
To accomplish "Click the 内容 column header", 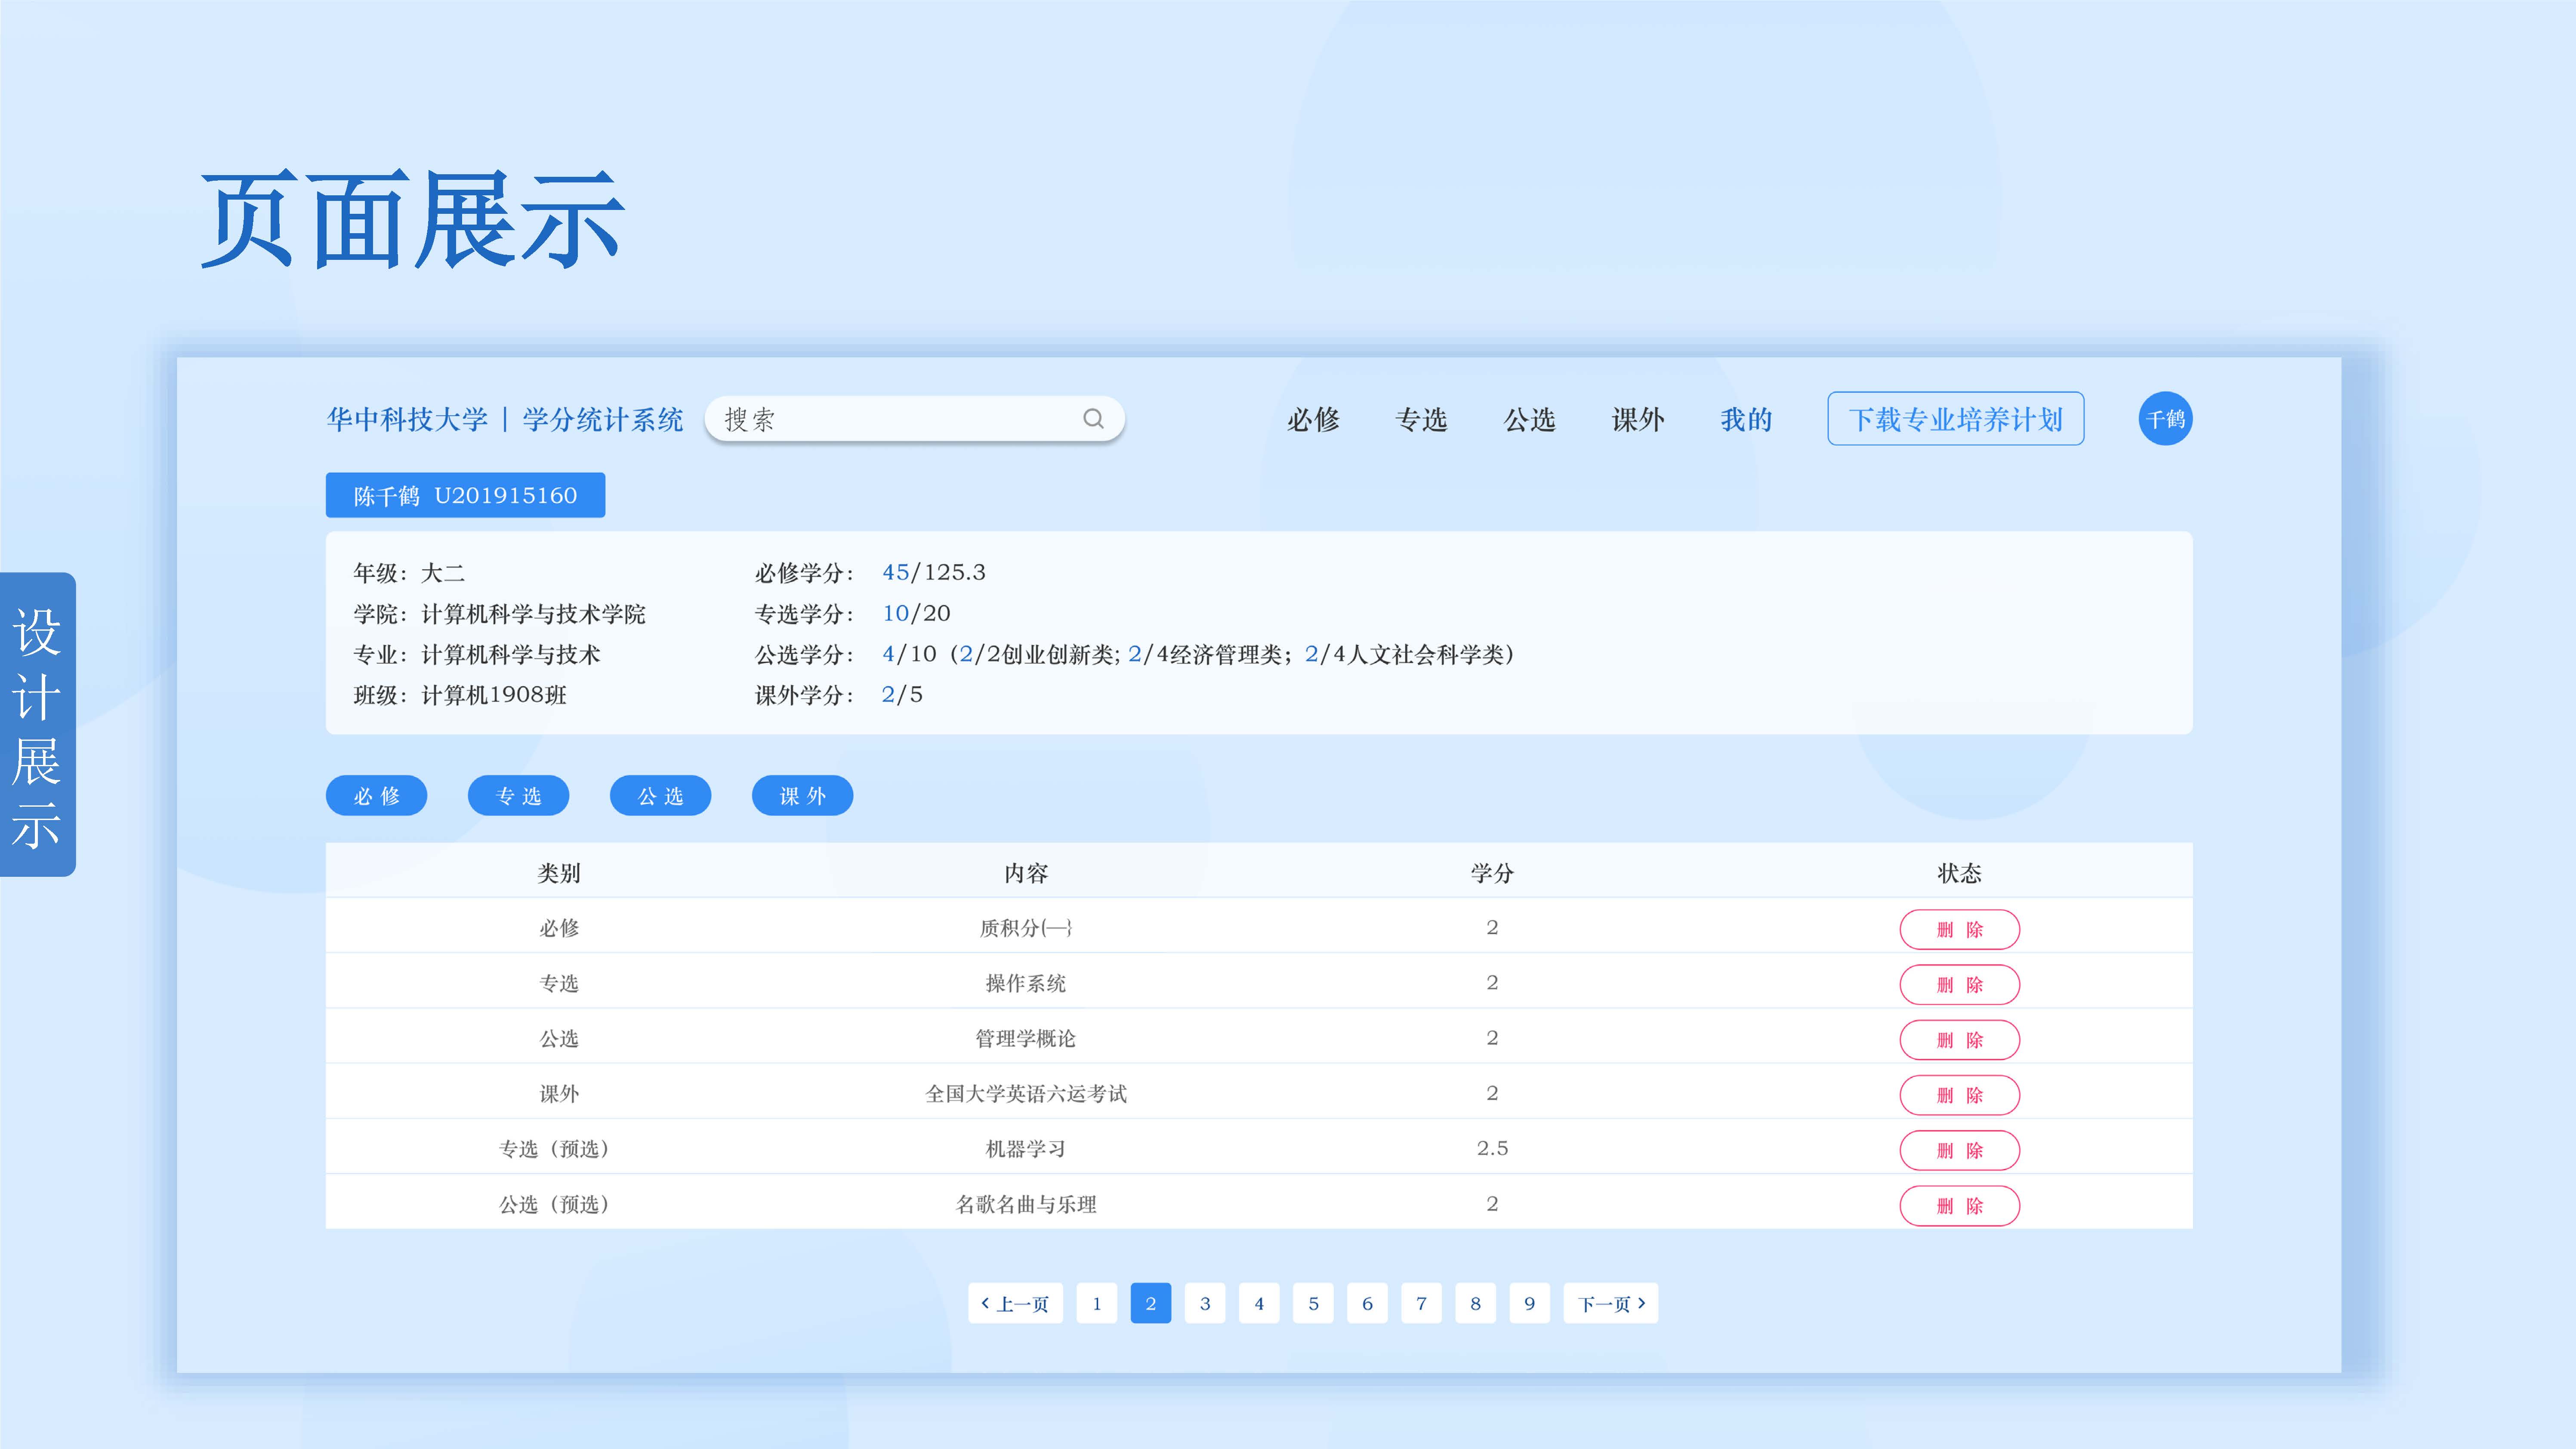I will [x=1026, y=873].
